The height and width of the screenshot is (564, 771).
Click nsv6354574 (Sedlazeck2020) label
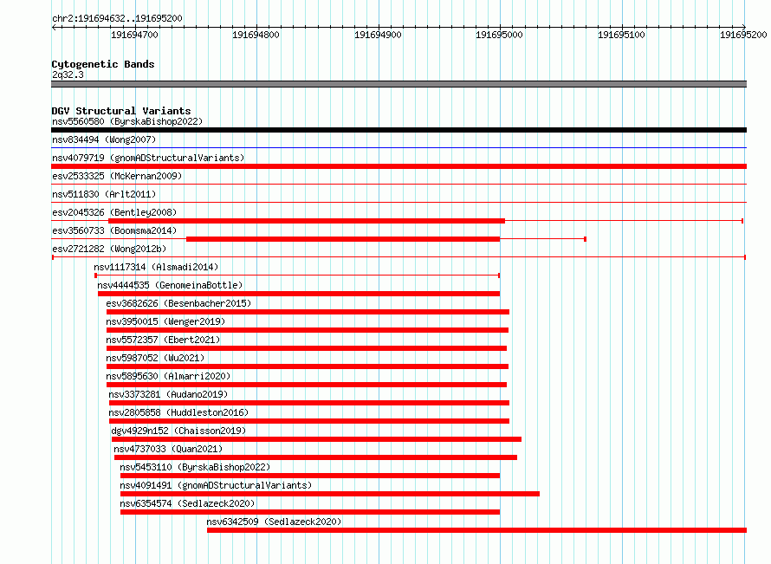(x=187, y=503)
